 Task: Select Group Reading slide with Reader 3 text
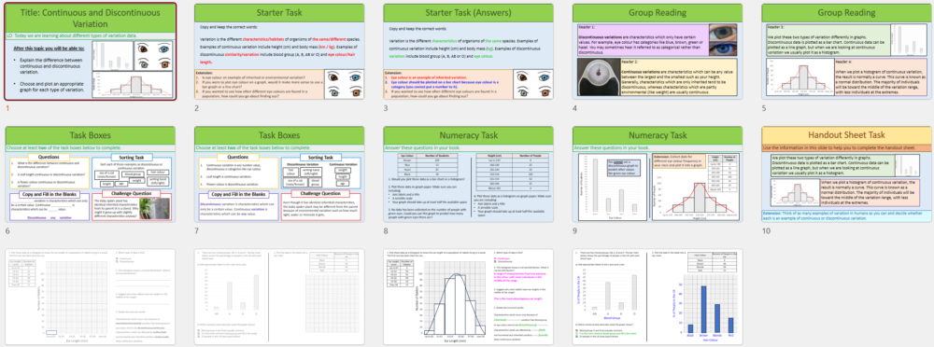pos(847,51)
